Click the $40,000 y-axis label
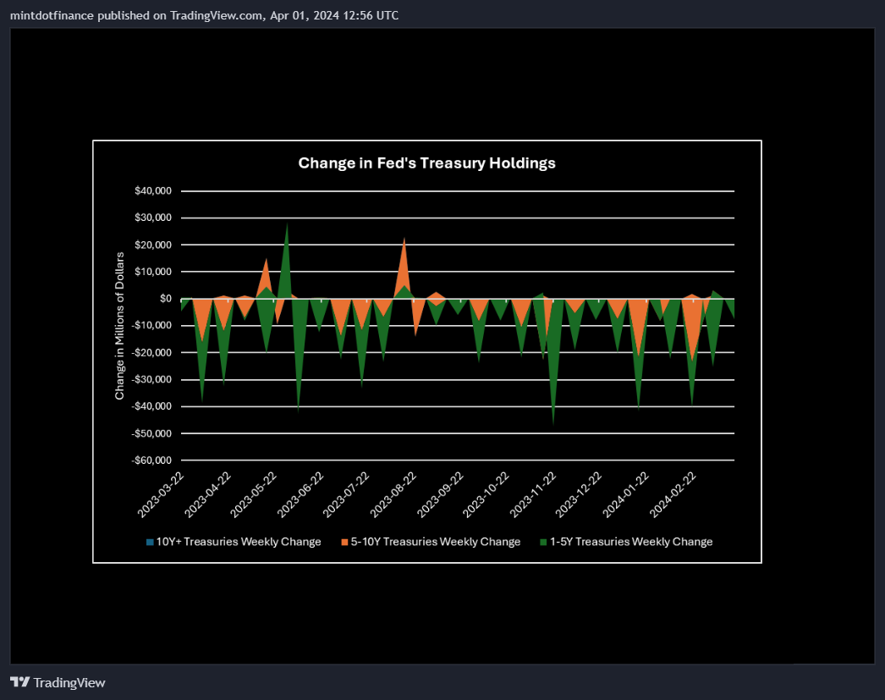885x700 pixels. (x=153, y=190)
